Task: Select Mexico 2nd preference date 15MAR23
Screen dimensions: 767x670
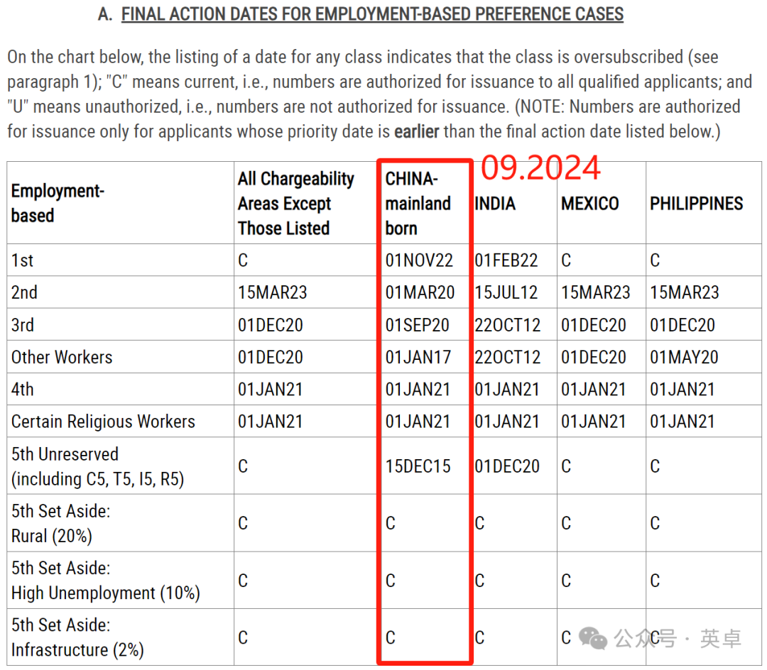Action: coord(596,292)
